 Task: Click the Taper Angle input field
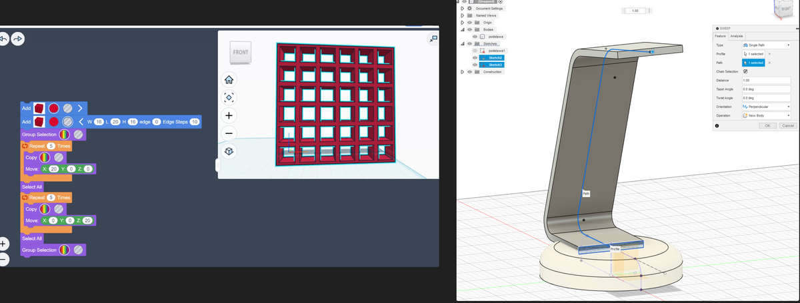click(766, 89)
